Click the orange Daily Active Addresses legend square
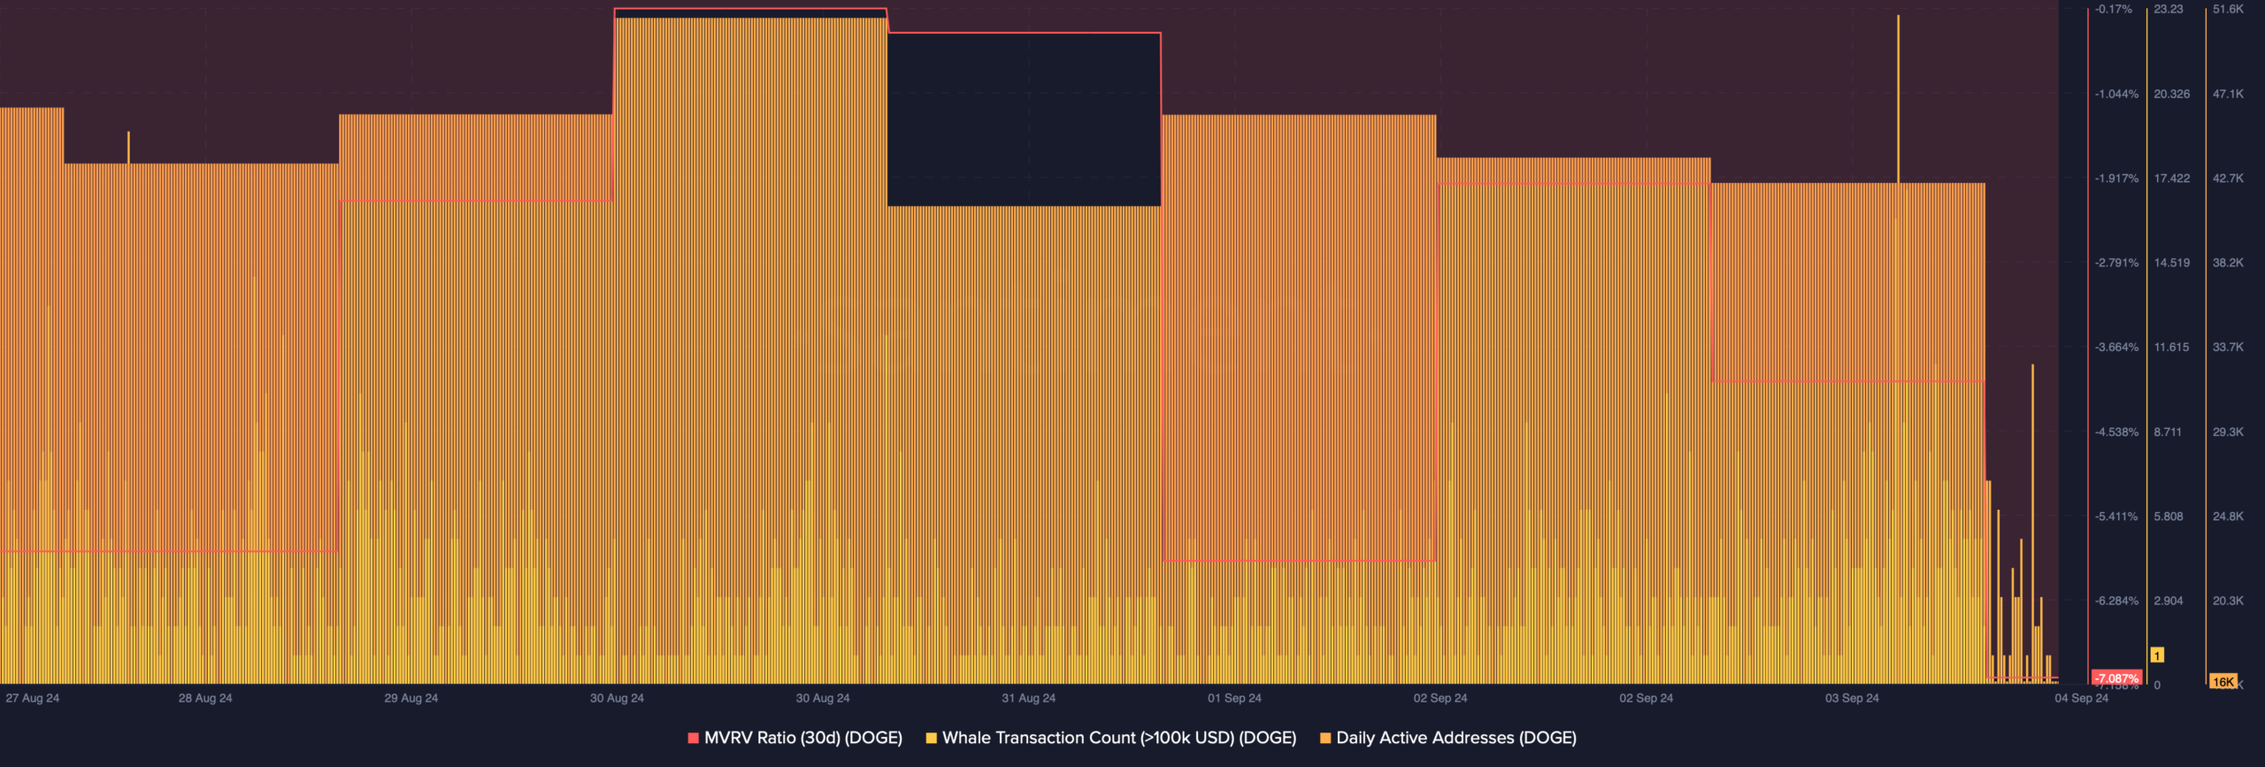 [x=1325, y=738]
